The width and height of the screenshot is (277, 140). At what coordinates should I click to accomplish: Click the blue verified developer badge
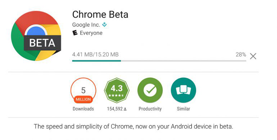point(105,25)
